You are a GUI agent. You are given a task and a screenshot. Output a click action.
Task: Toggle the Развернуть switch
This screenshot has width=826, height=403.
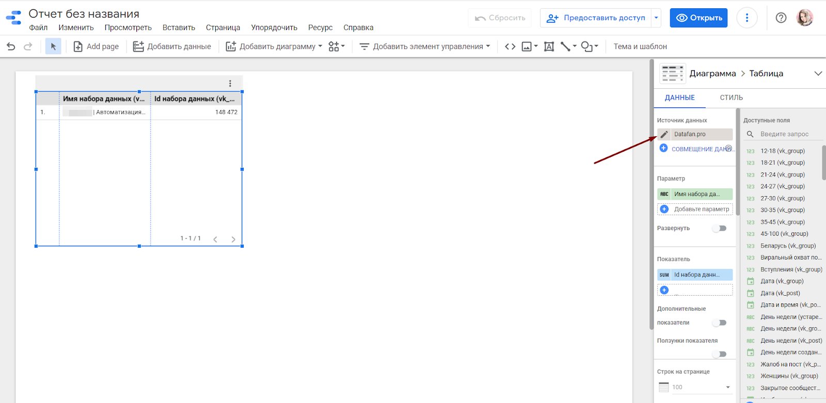click(719, 229)
